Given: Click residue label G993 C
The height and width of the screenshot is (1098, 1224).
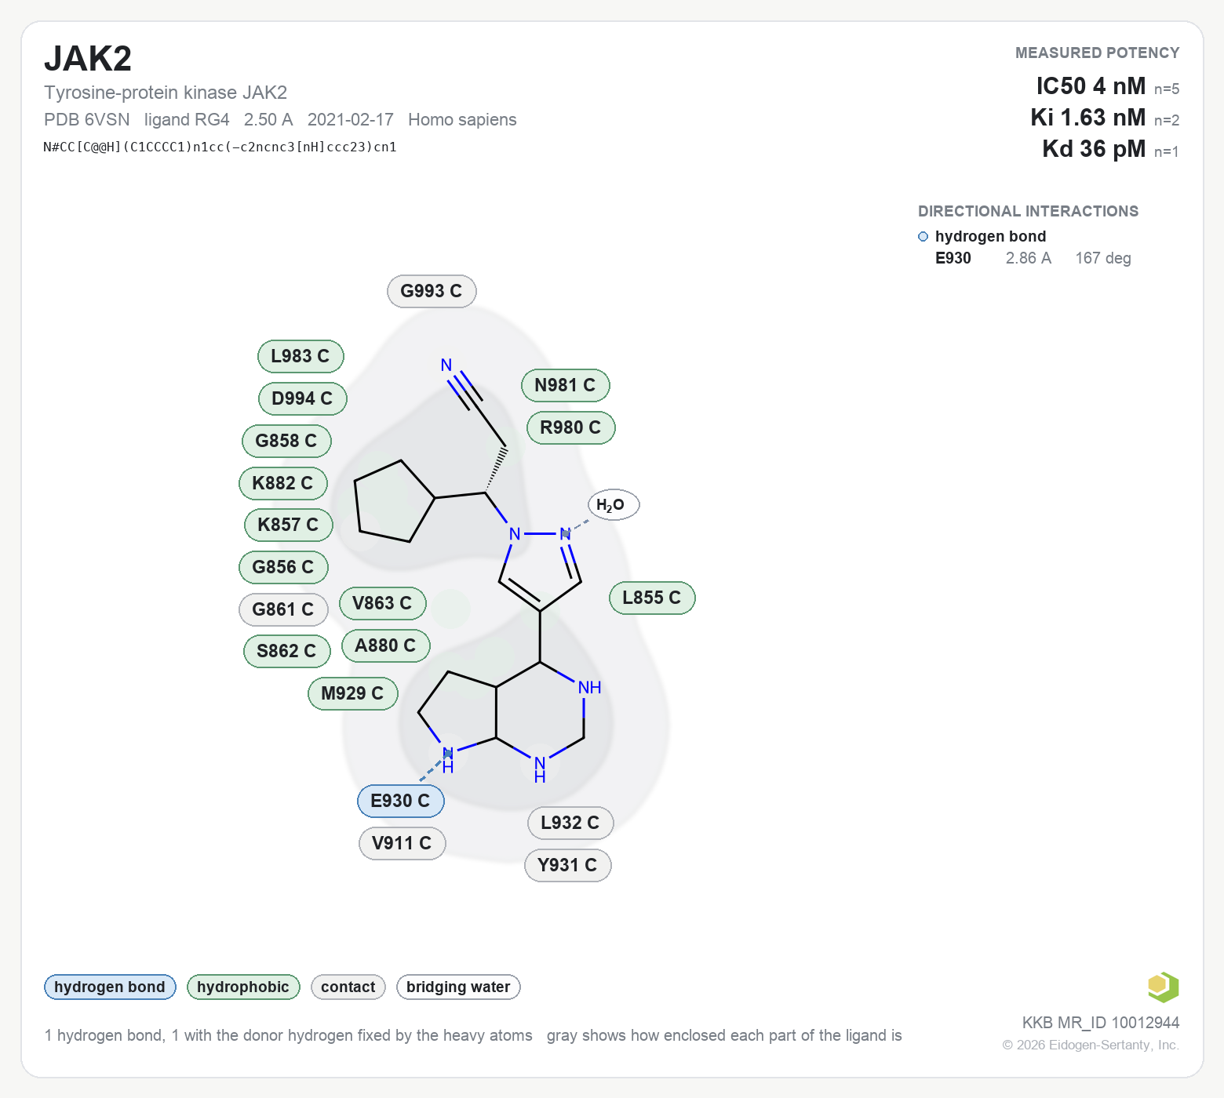Looking at the screenshot, I should pos(432,291).
